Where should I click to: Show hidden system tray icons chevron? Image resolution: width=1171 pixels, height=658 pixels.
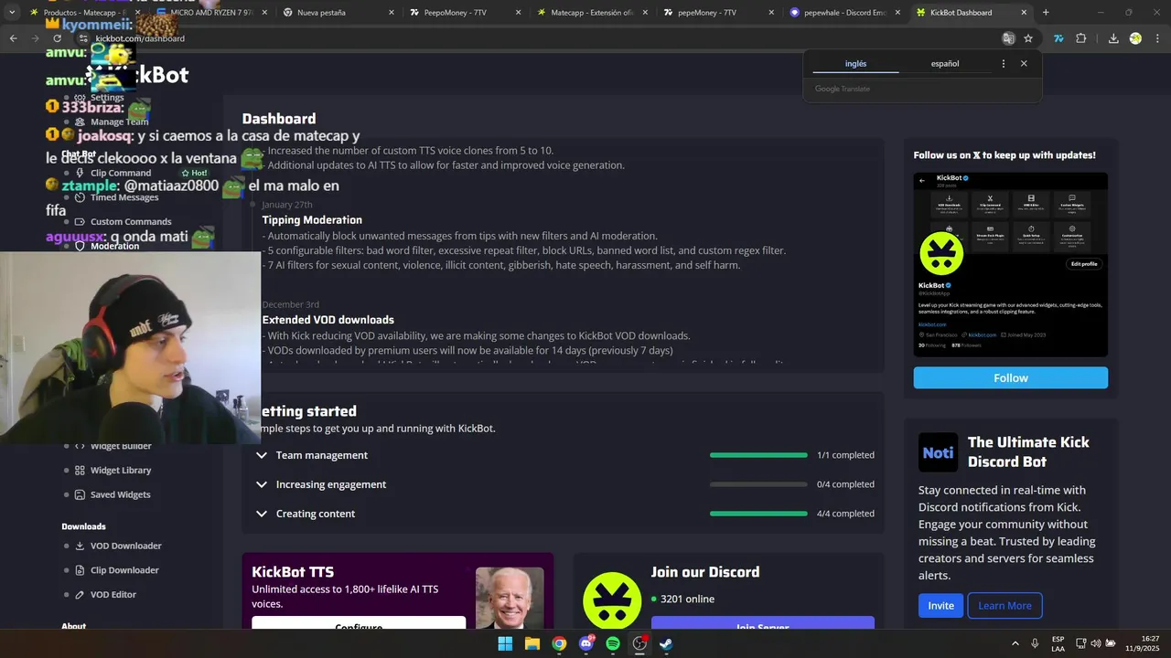(1015, 643)
